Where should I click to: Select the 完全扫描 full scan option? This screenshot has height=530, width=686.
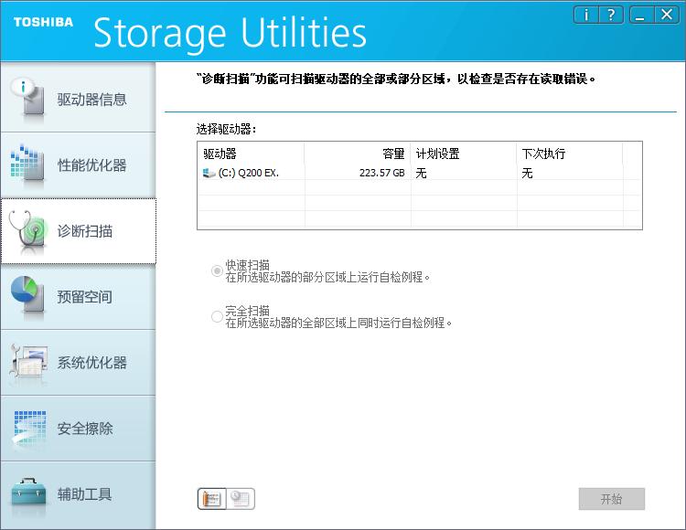[217, 316]
